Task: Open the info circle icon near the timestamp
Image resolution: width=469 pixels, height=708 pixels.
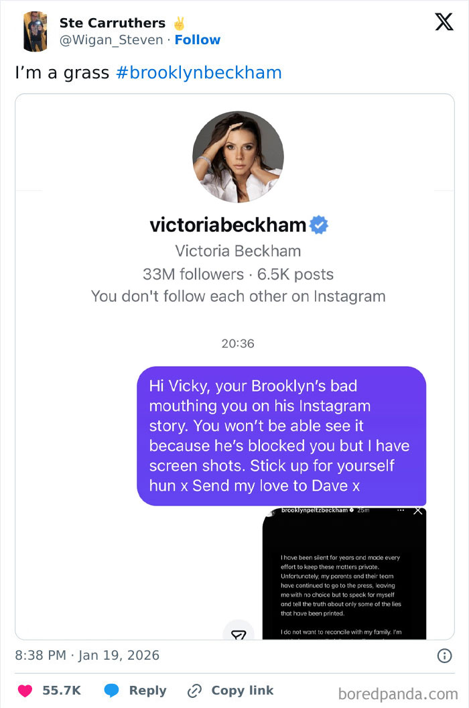Action: (x=444, y=656)
